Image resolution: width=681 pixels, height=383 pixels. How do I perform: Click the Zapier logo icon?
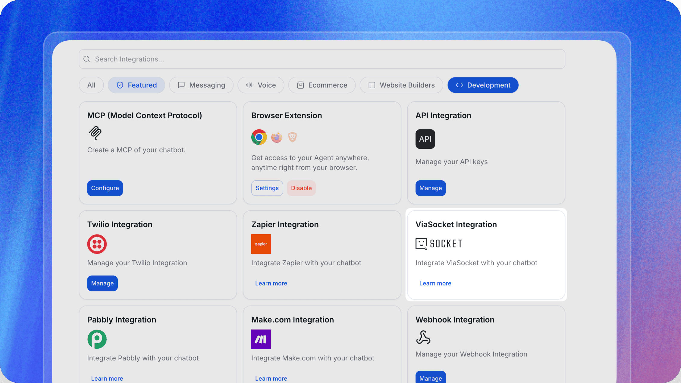(261, 244)
